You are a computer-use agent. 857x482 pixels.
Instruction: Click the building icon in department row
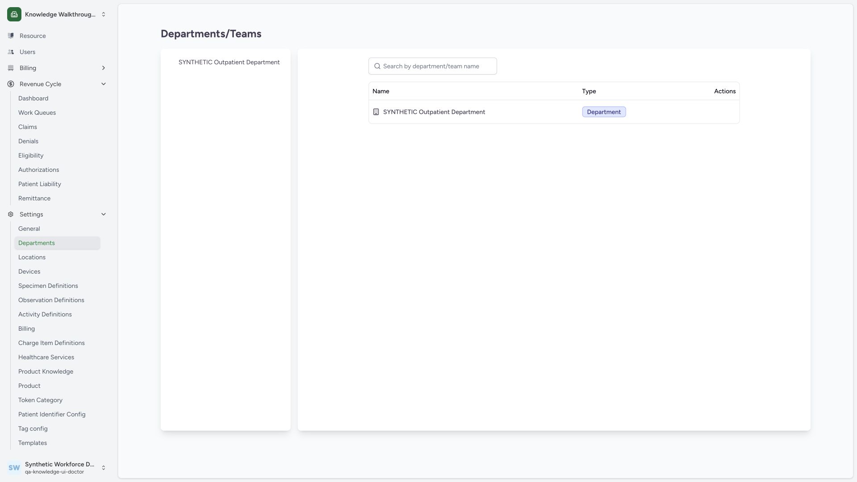(376, 112)
